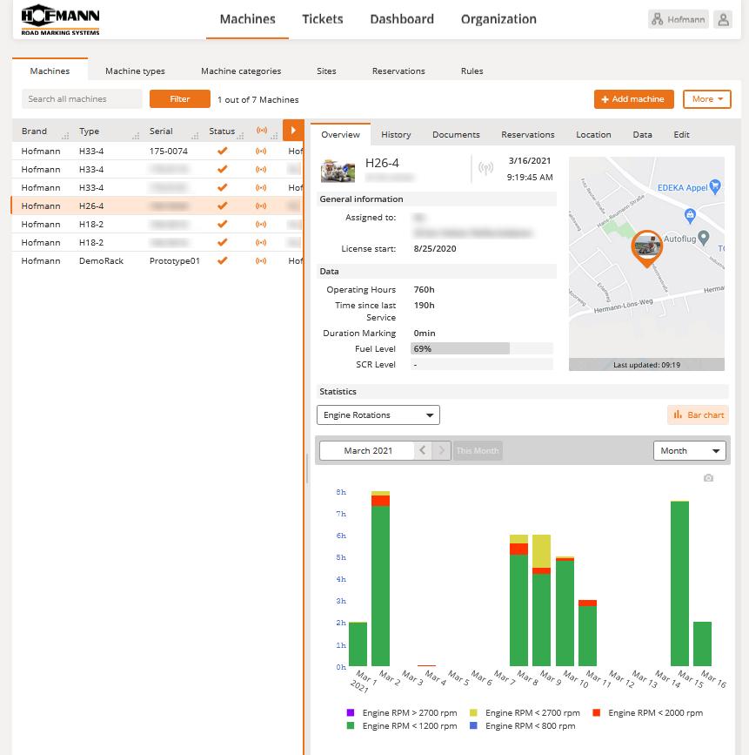Toggle Engine RPM > 2700 rpm legend entry
749x755 pixels.
(x=402, y=712)
